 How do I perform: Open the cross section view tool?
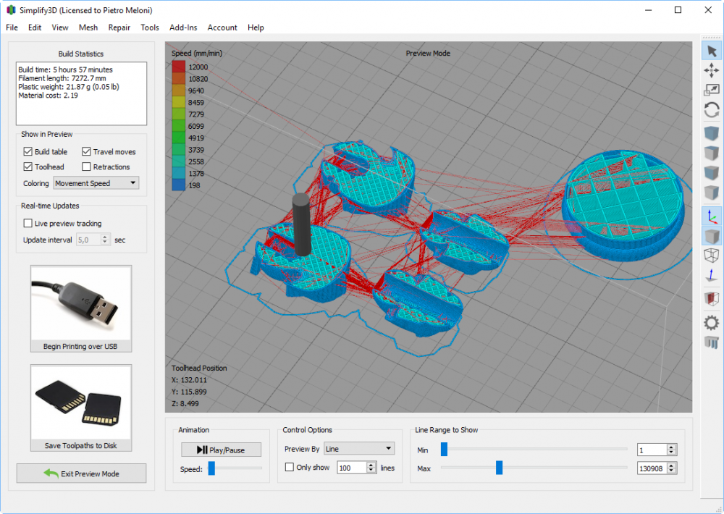[x=712, y=298]
